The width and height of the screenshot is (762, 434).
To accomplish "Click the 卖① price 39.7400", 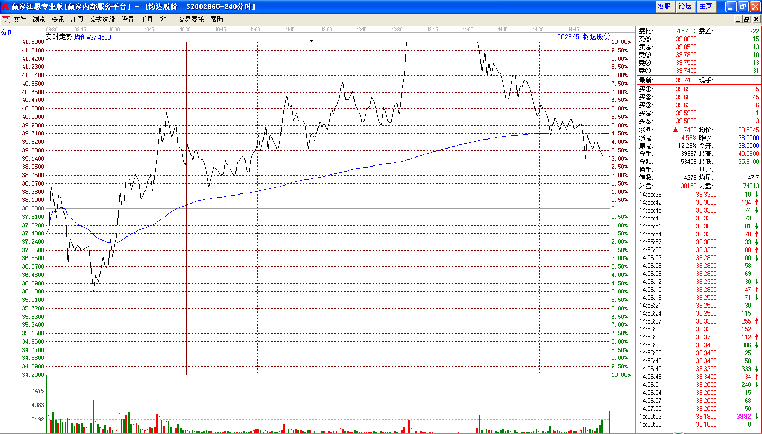I will (x=686, y=71).
